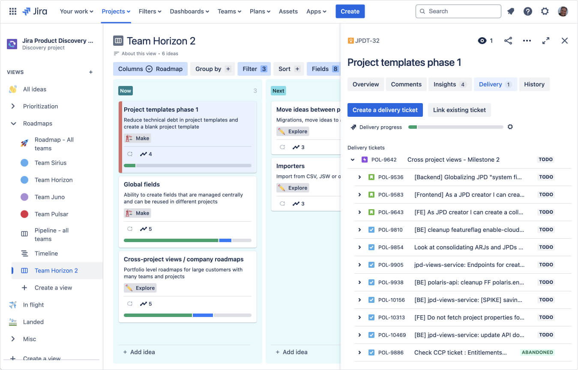578x370 pixels.
Task: Click the notifications bell icon
Action: [x=511, y=12]
